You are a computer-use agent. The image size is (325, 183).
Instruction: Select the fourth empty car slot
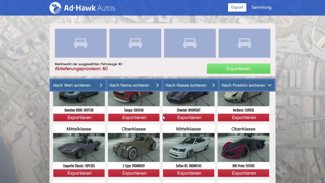tap(245, 43)
